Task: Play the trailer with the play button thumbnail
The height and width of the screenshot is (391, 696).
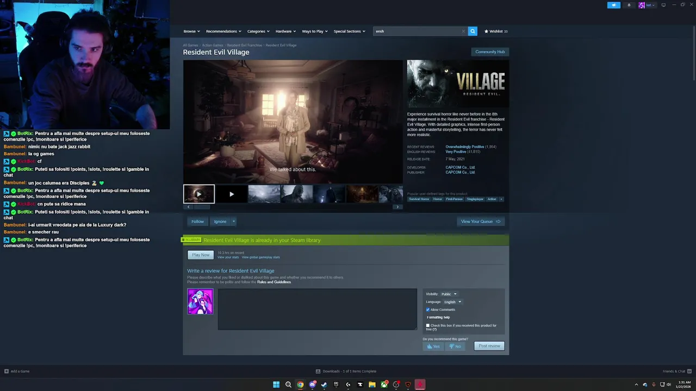Action: (x=232, y=194)
